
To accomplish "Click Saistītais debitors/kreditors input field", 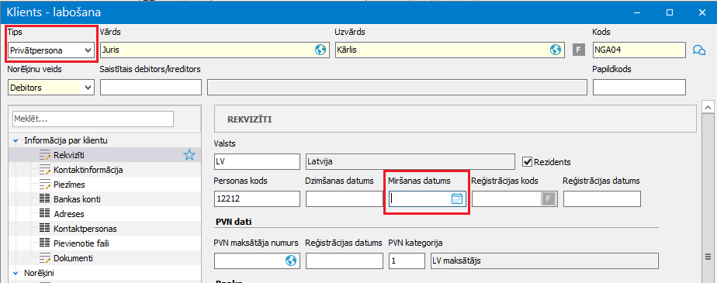I will (151, 88).
